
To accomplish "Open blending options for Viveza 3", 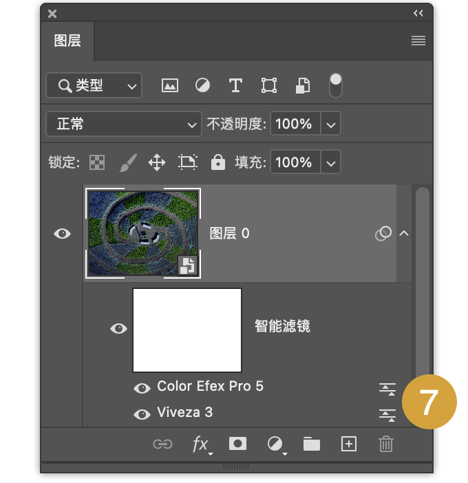I will pos(387,416).
